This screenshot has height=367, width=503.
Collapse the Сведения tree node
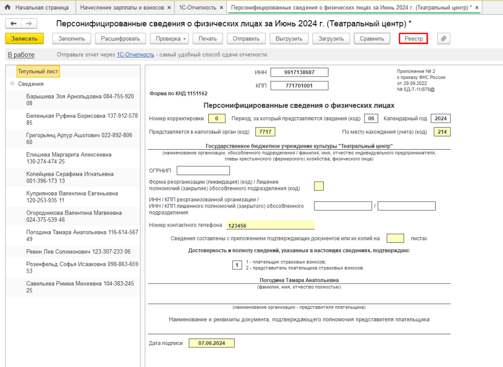tap(12, 84)
